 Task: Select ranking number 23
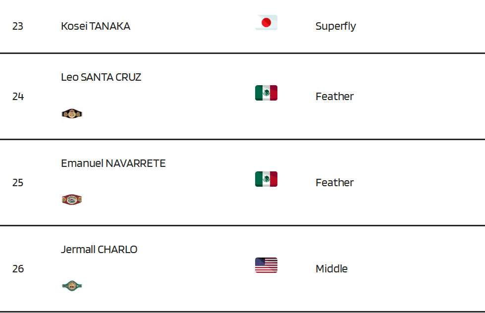click(x=18, y=26)
